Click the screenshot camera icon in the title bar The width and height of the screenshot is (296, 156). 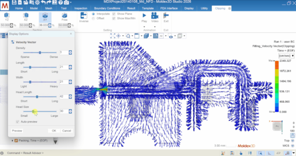(66, 2)
